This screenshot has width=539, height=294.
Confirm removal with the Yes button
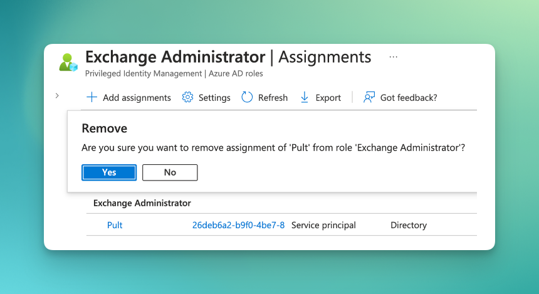coord(109,172)
